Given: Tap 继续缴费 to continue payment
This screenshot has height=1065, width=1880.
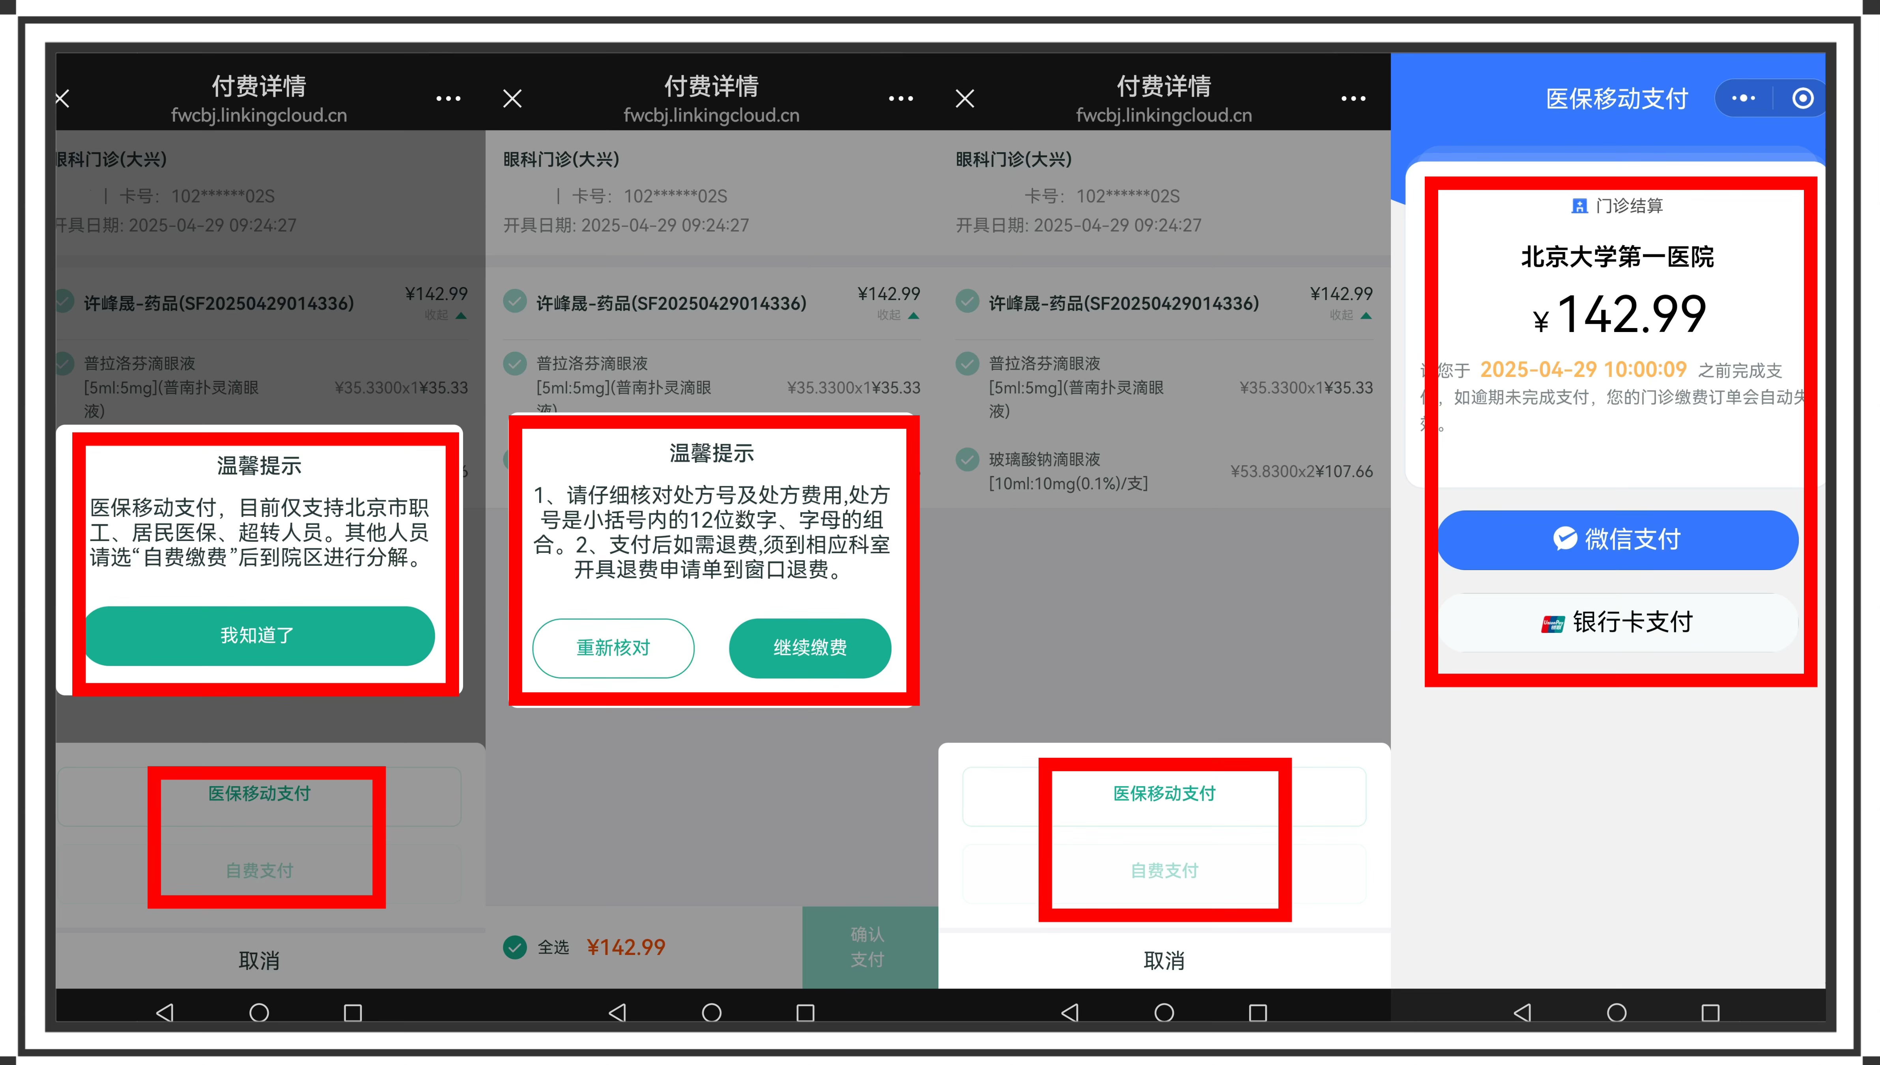Looking at the screenshot, I should (x=810, y=648).
